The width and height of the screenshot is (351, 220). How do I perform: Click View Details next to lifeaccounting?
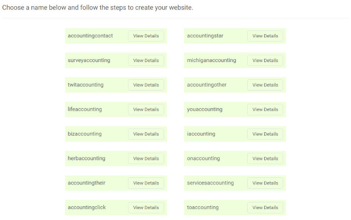146,110
